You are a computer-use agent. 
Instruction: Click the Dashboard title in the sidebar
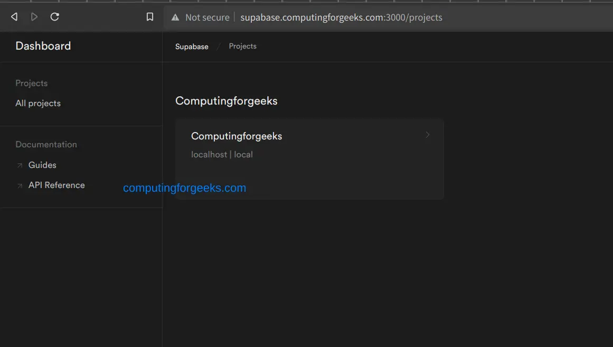43,46
